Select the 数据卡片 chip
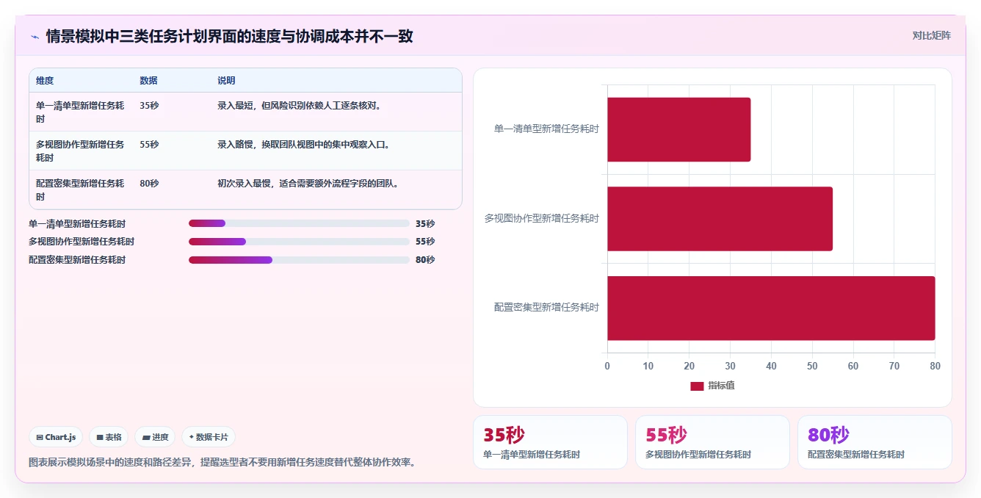The image size is (981, 498). pos(209,437)
